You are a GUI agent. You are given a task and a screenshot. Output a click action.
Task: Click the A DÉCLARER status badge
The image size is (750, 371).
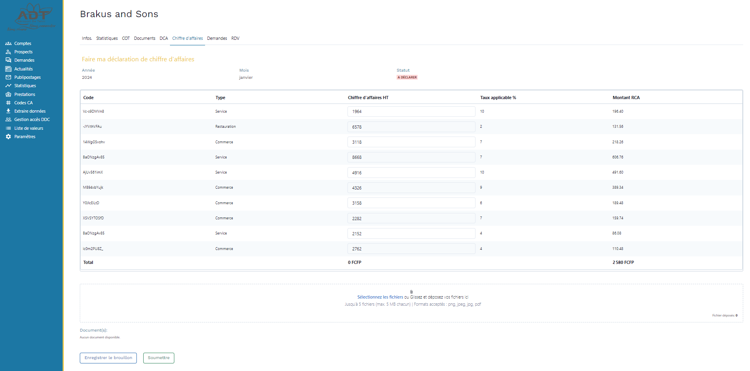tap(407, 77)
